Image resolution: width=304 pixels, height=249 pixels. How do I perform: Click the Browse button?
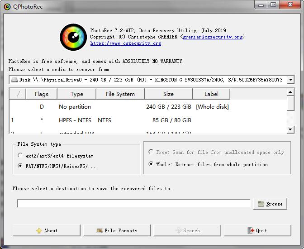pos(270,204)
